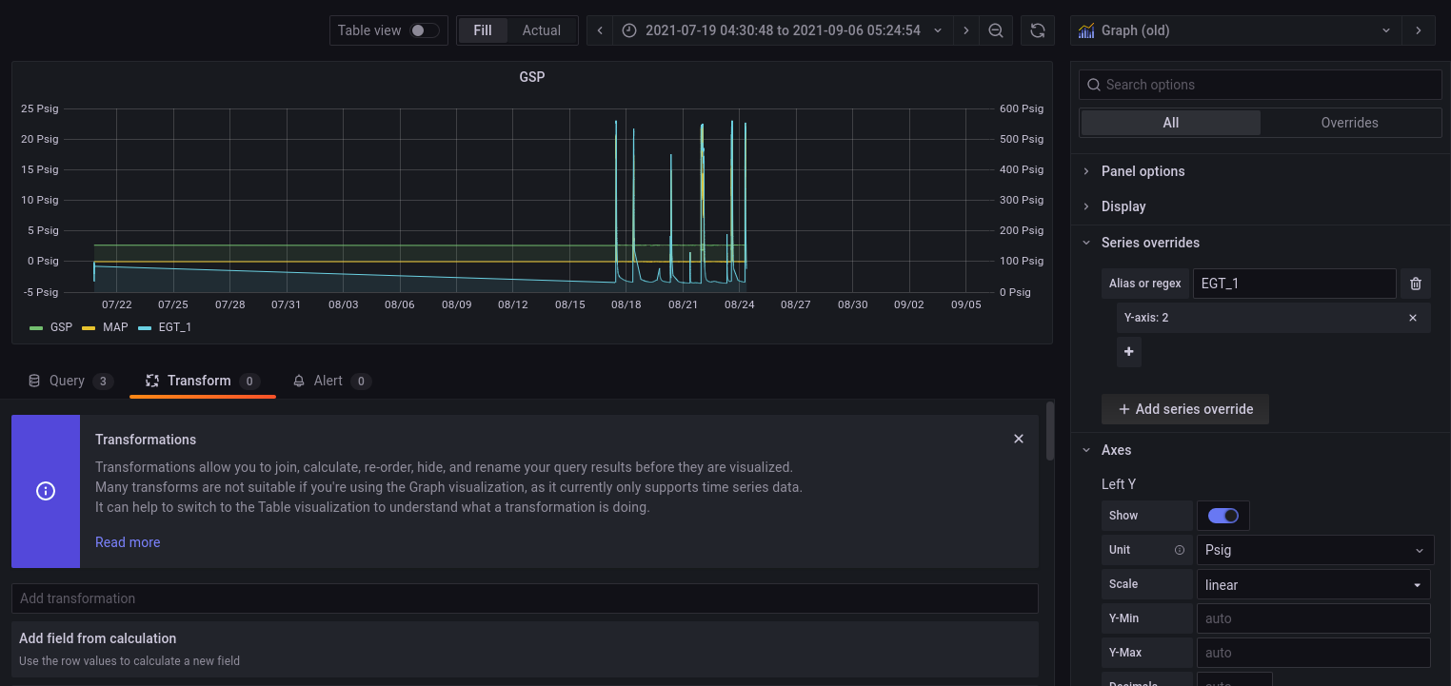The image size is (1451, 686).
Task: Turn off the Left Y Show switch
Action: point(1222,515)
